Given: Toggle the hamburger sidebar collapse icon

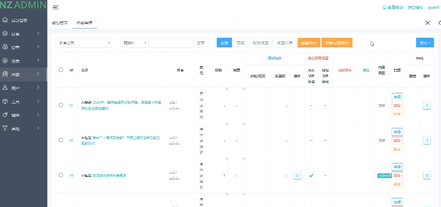Looking at the screenshot, I should point(56,8).
